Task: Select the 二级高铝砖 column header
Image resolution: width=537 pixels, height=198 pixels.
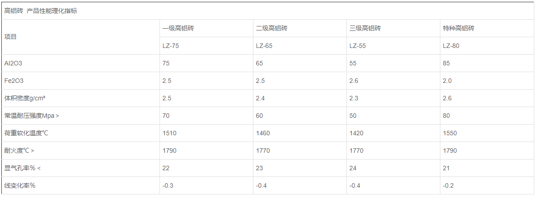Action: coord(271,28)
